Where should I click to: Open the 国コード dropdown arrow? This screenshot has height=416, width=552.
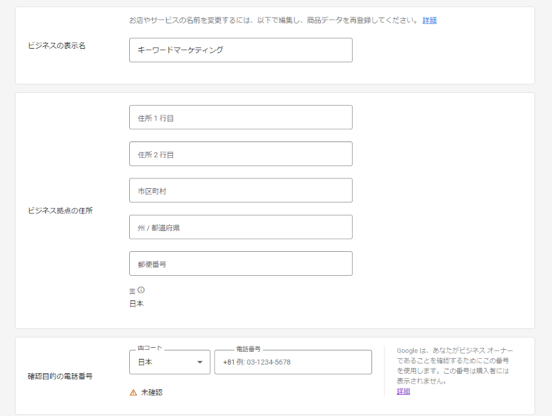pyautogui.click(x=200, y=362)
